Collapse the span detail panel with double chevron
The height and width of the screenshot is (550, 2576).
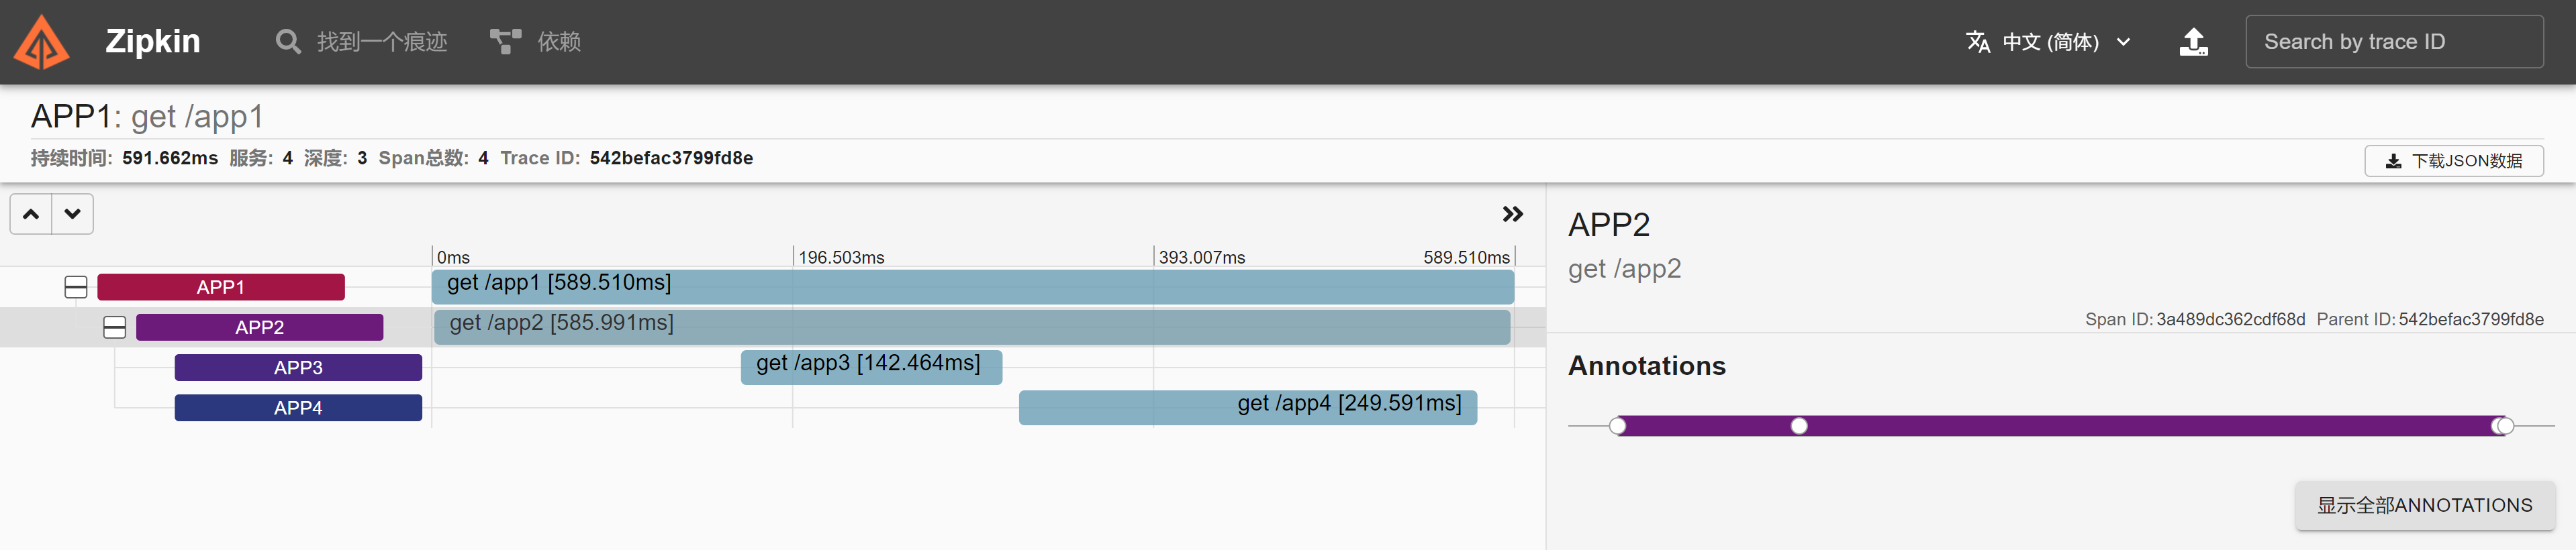(x=1513, y=213)
